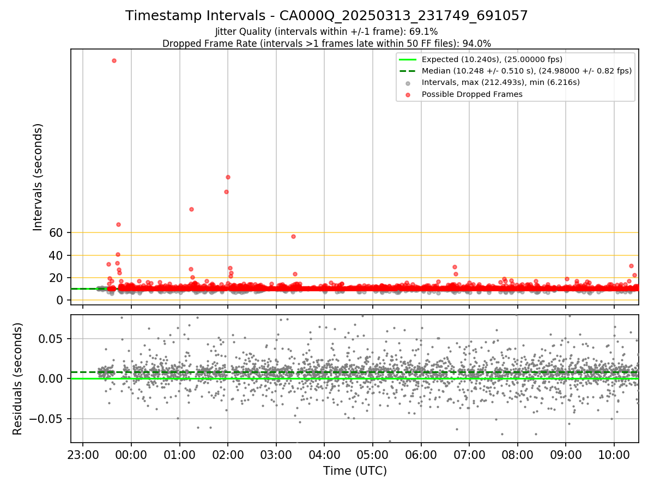Image resolution: width=654 pixels, height=490 pixels.
Task: Click the 'Jitter Quality' subtitle line showing 69.1%
Action: (326, 32)
